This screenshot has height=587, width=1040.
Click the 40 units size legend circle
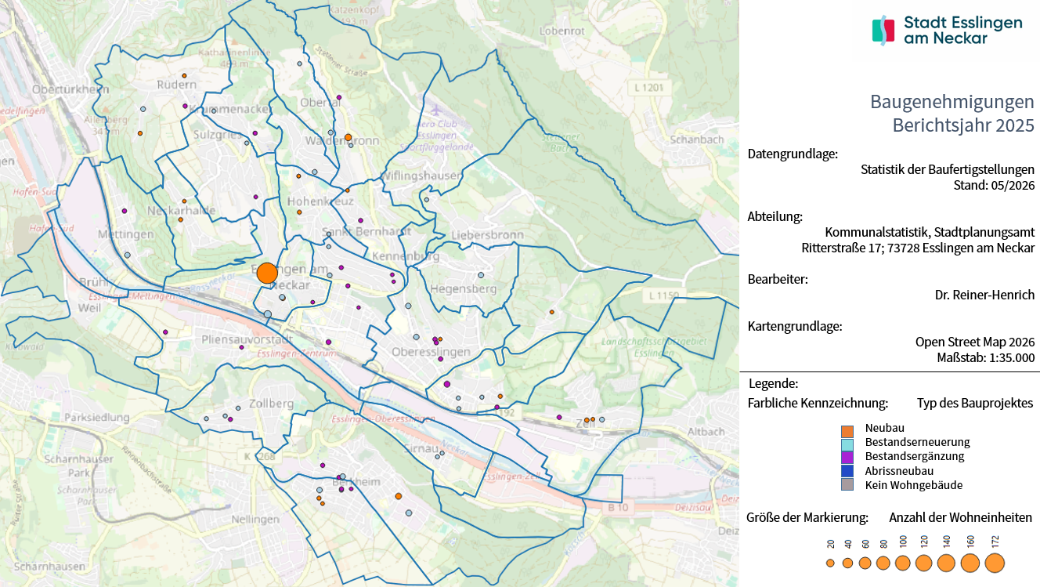point(847,563)
